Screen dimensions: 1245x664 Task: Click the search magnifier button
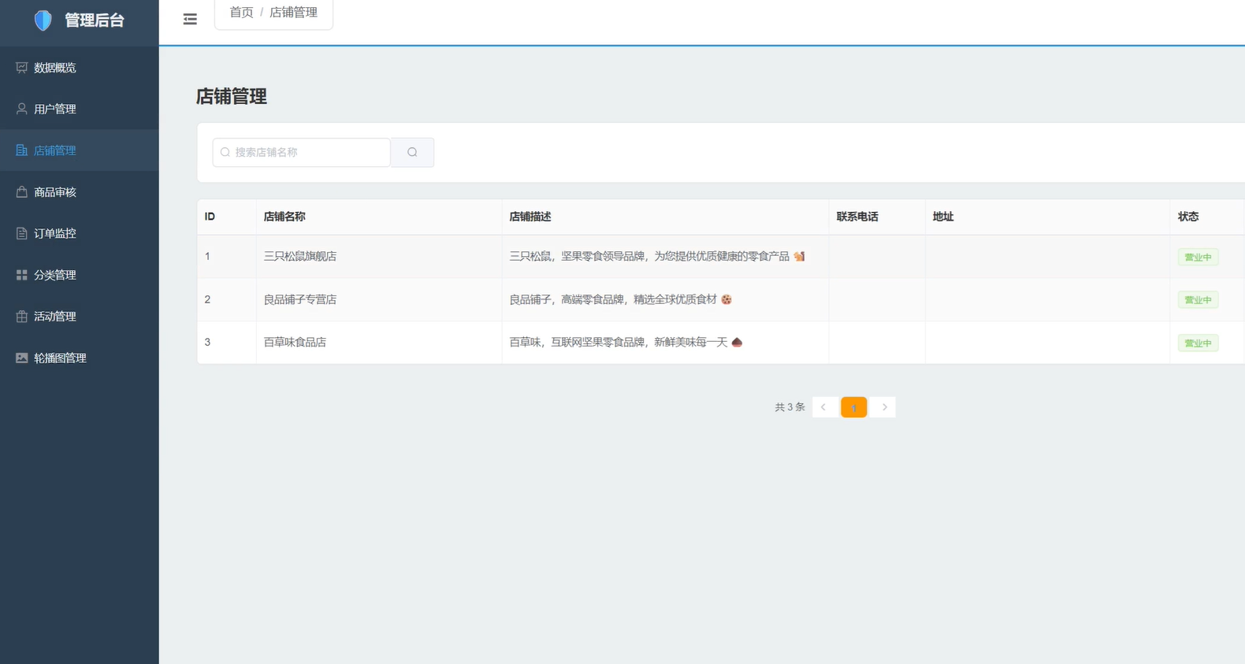(412, 152)
